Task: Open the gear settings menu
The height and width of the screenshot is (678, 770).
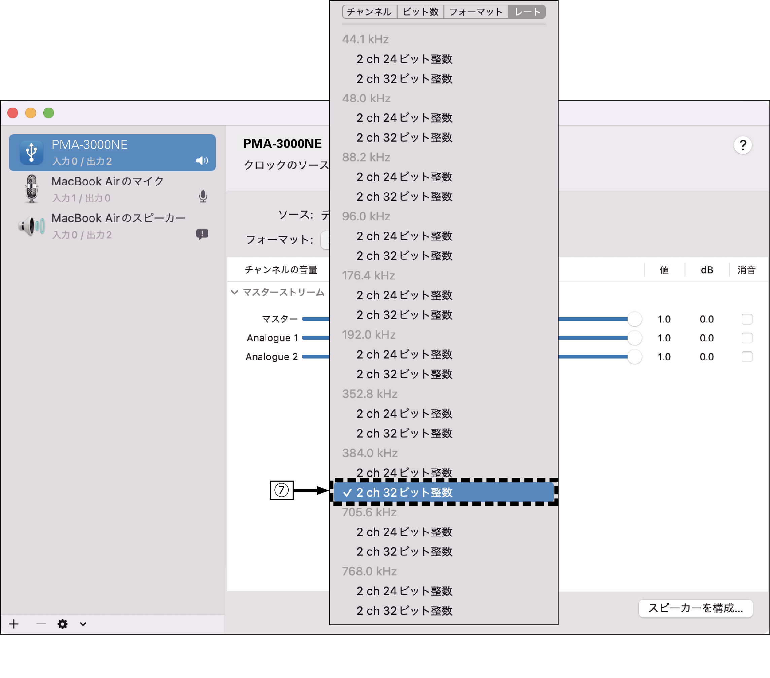Action: [63, 624]
